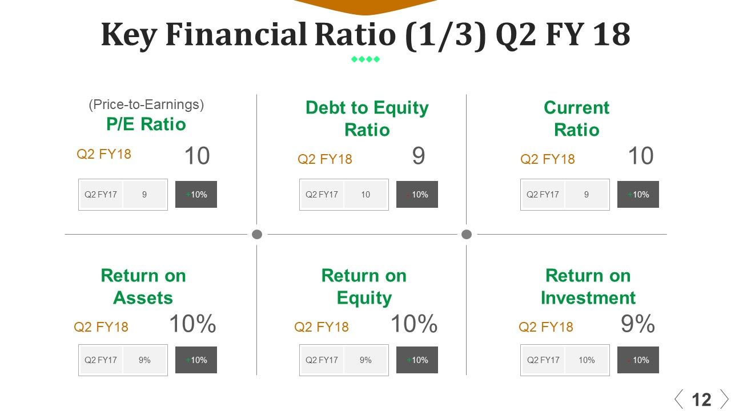Click the previous slide arrow icon
731x411 pixels.
coord(678,399)
